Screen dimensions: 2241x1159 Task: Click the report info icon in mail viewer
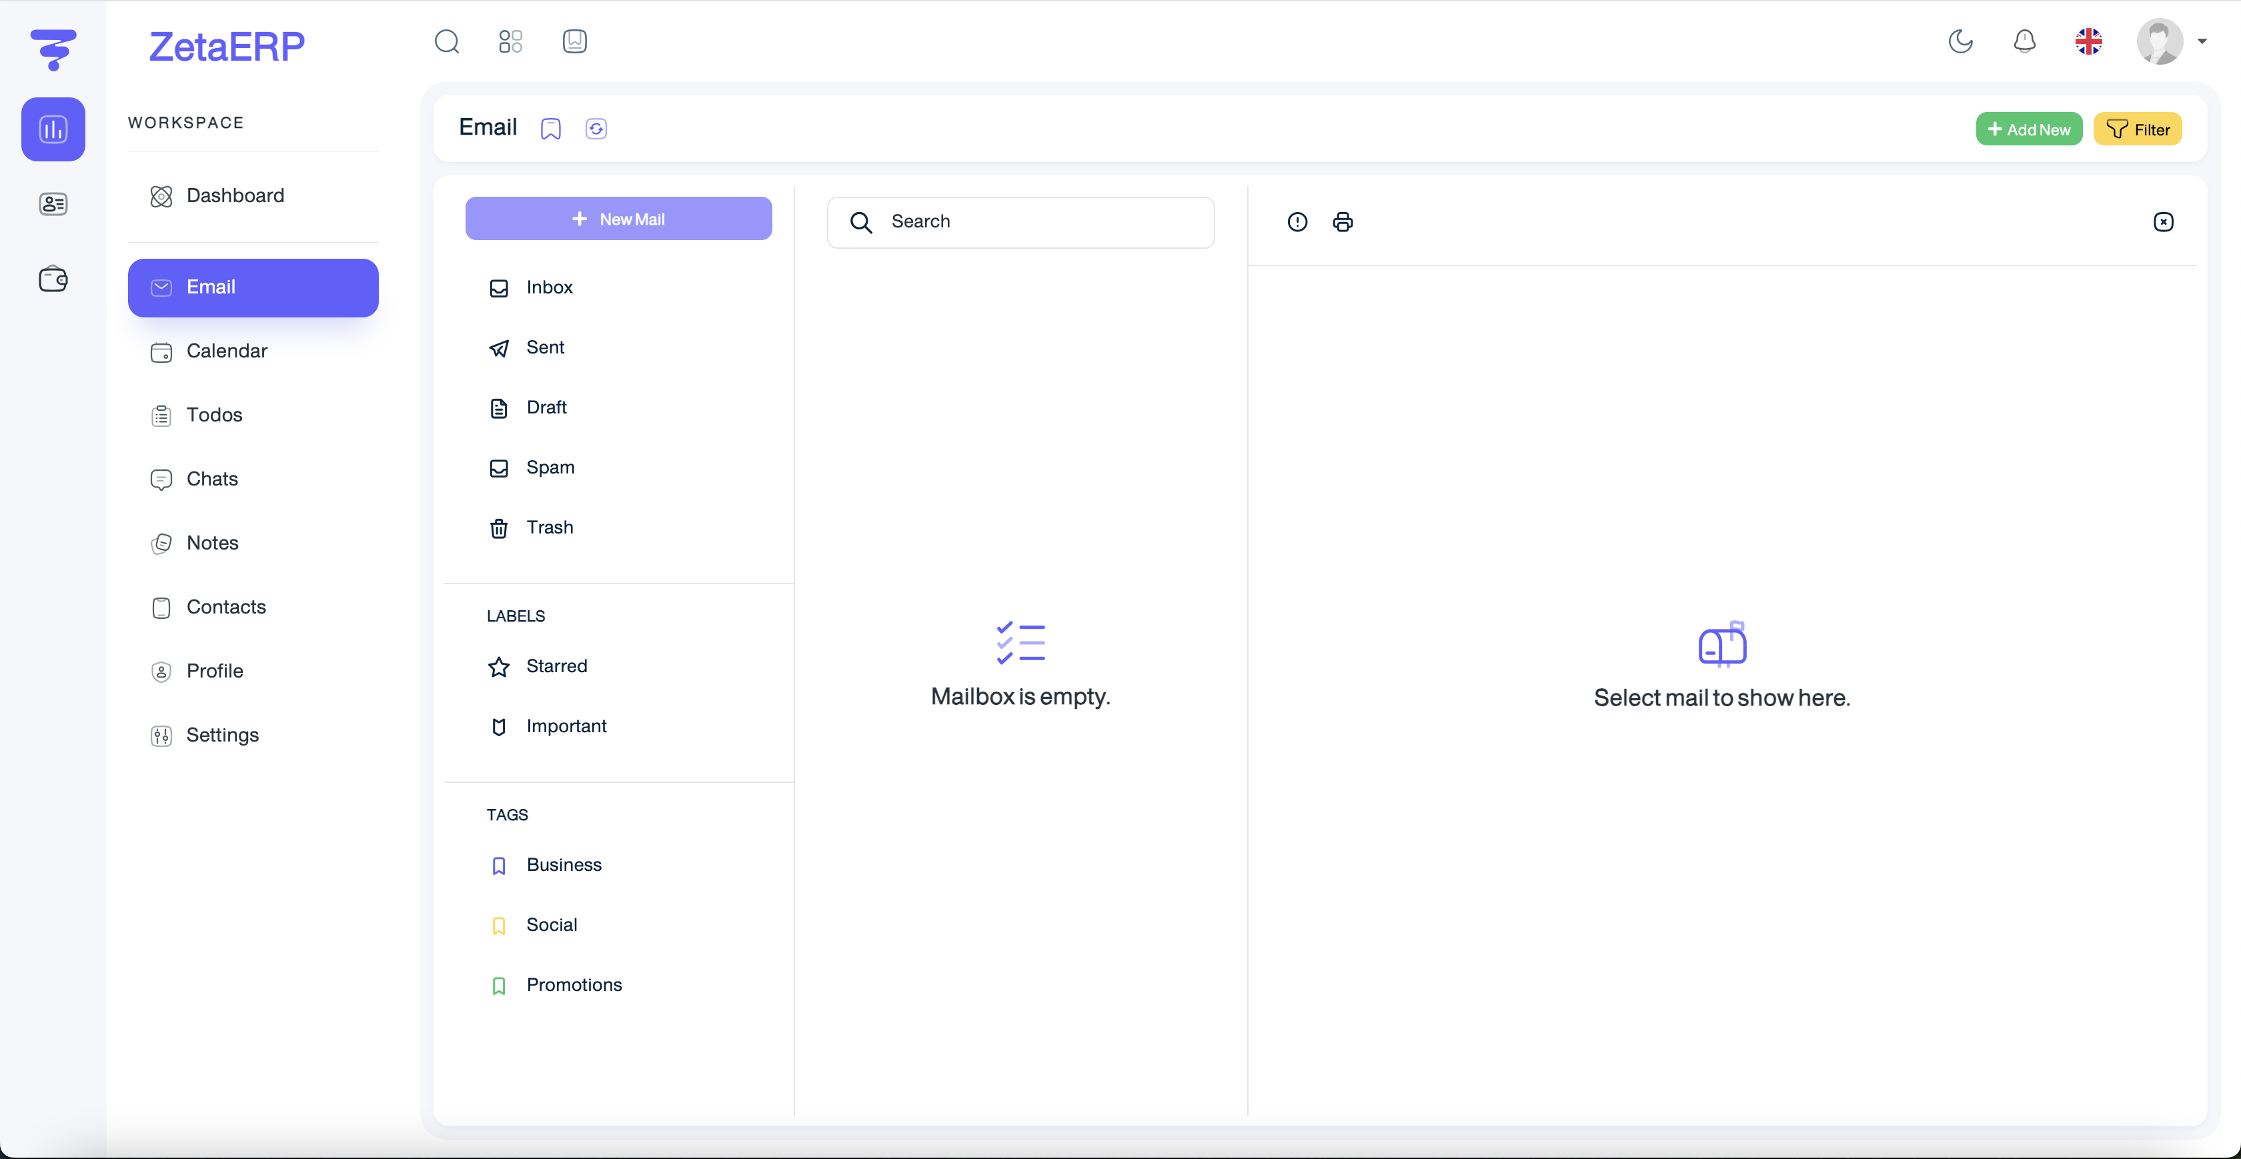[1297, 222]
